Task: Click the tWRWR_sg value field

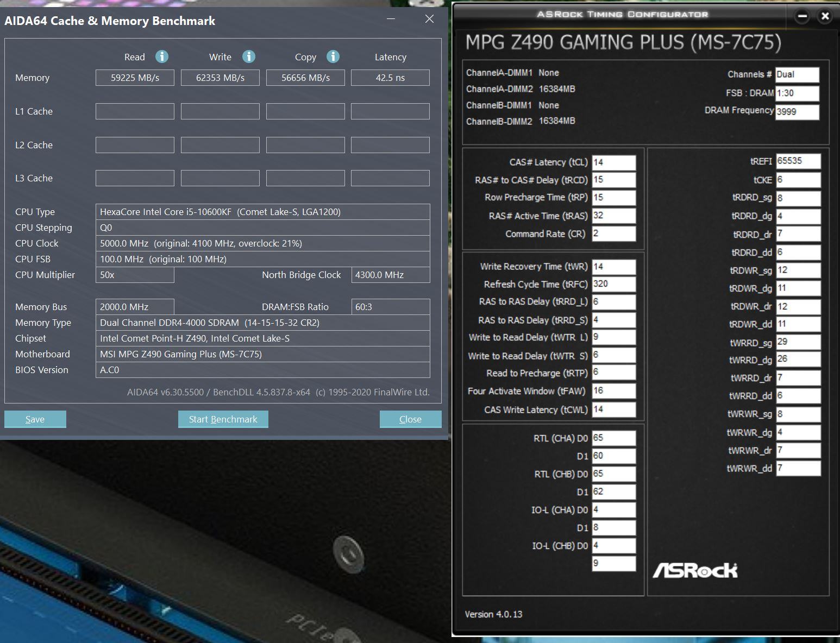Action: [x=798, y=414]
